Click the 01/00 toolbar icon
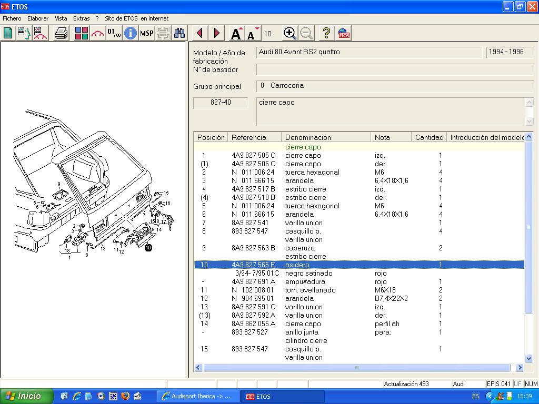This screenshot has height=404, width=539. pos(114,33)
